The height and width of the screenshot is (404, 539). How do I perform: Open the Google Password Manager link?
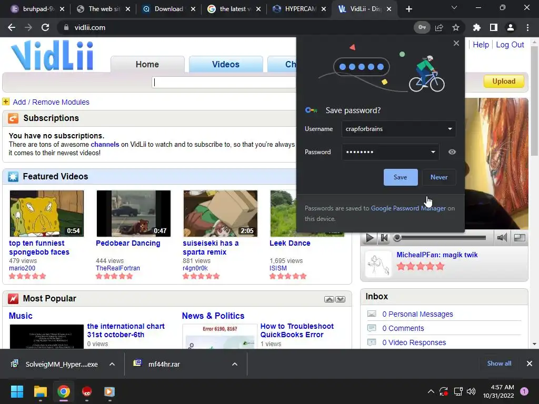pyautogui.click(x=408, y=208)
